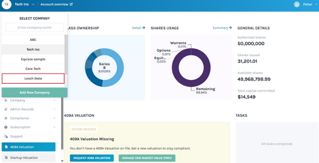Viewport: 319px width, 163px height.
Task: Select Tech Inc in the company list
Action: tap(33, 49)
